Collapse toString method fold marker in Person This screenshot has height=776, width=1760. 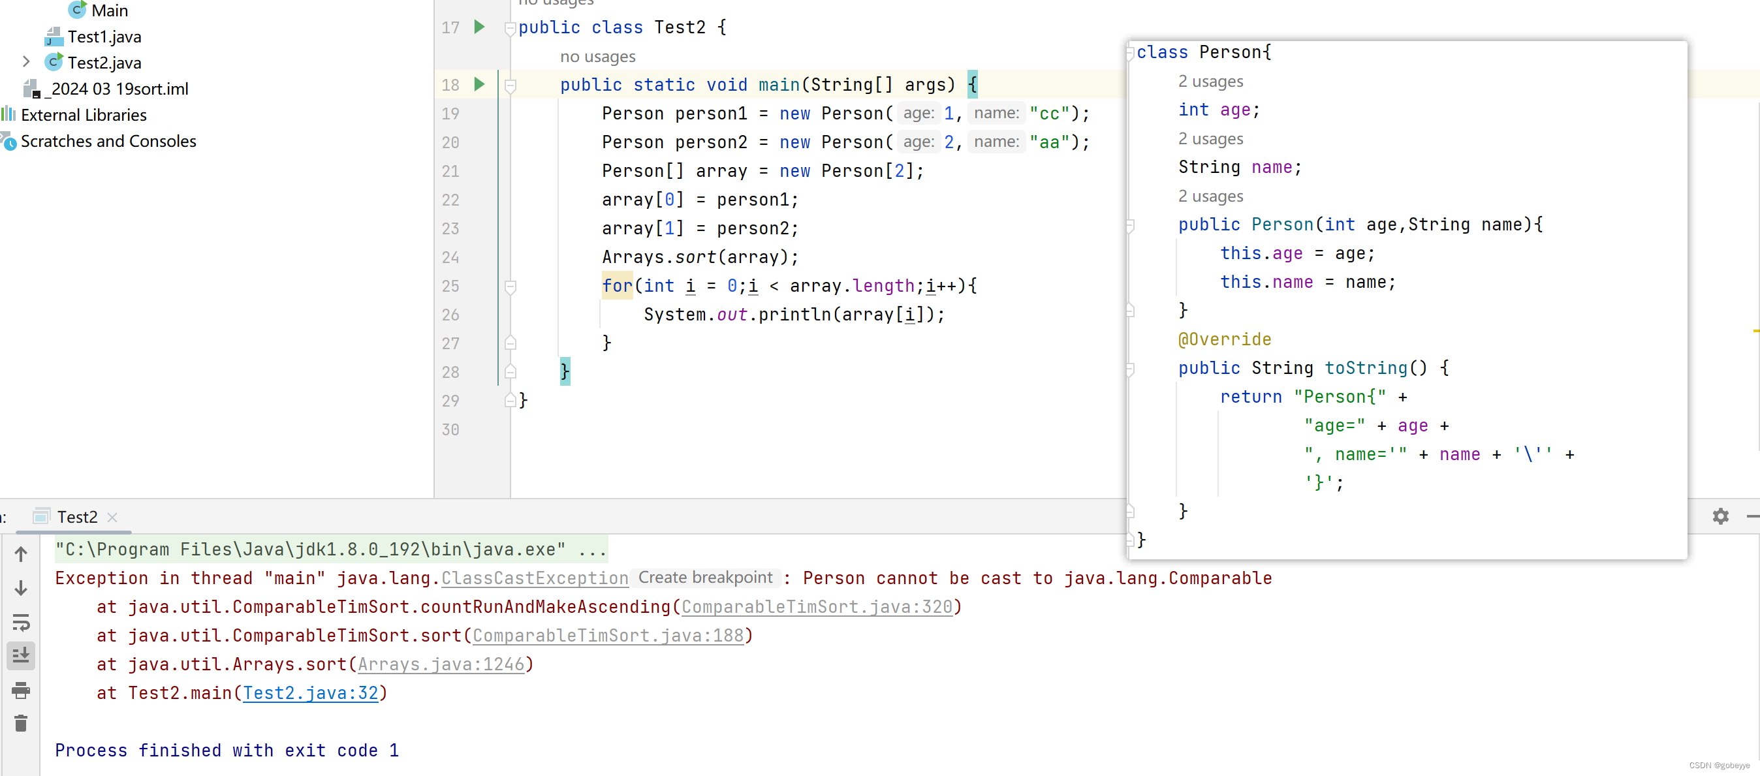click(x=1130, y=368)
